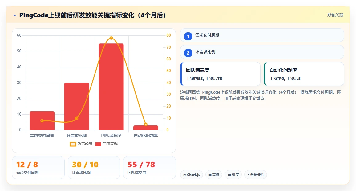
Task: Click the text 上线前55, 上线后78
Action: (x=204, y=79)
